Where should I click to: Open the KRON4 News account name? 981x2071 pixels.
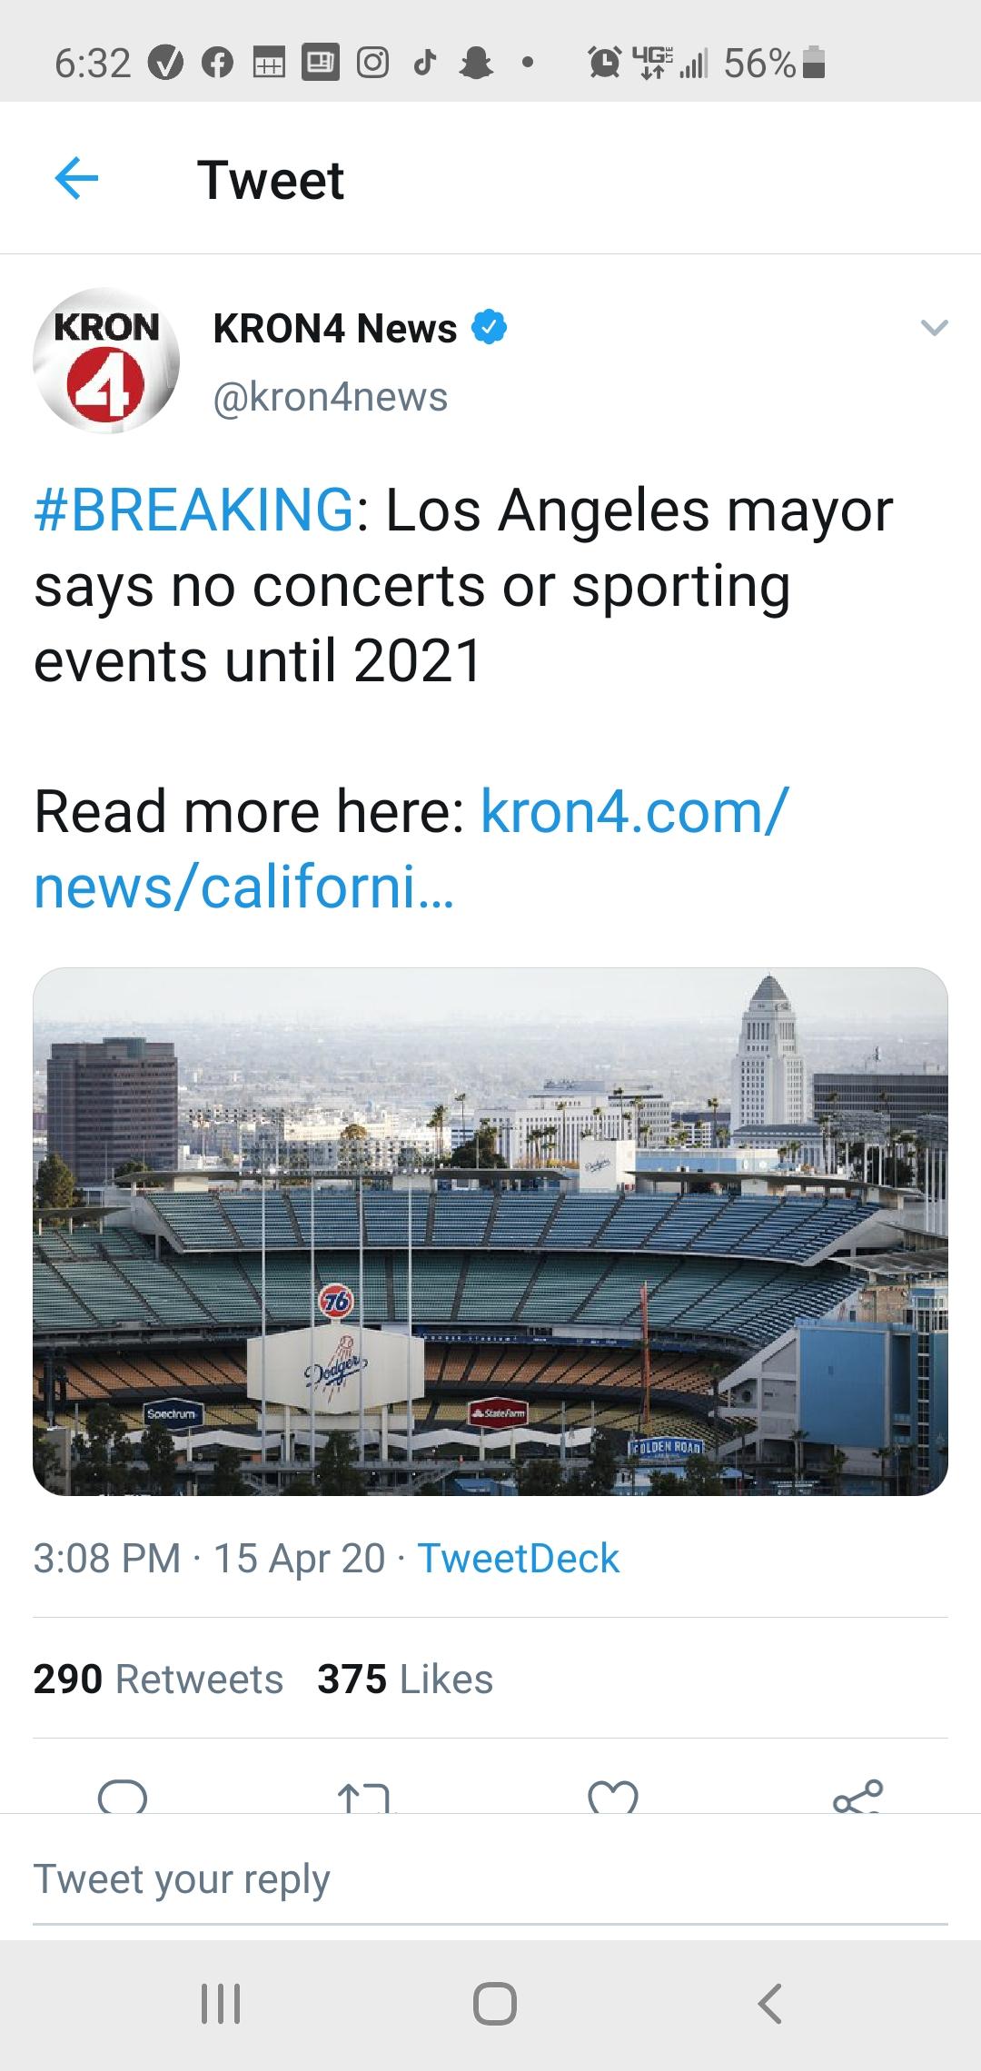[335, 328]
